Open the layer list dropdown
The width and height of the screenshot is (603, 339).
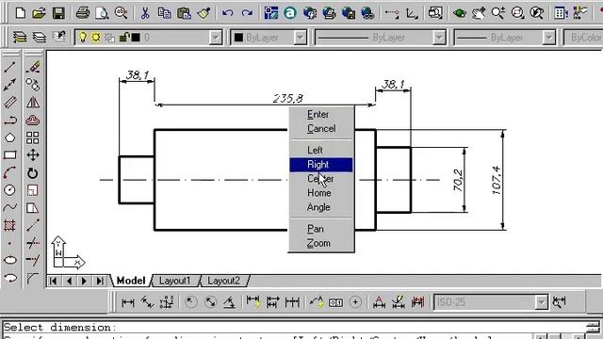pyautogui.click(x=216, y=38)
